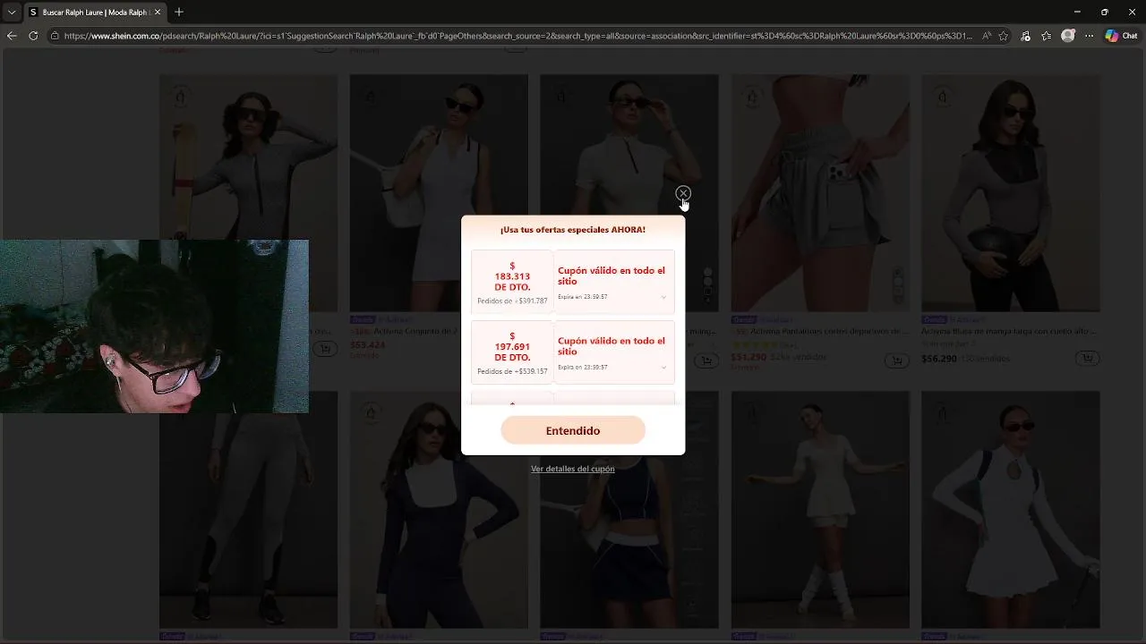The height and width of the screenshot is (644, 1146).
Task: Expand details of the $183.313 coupon
Action: pyautogui.click(x=663, y=297)
